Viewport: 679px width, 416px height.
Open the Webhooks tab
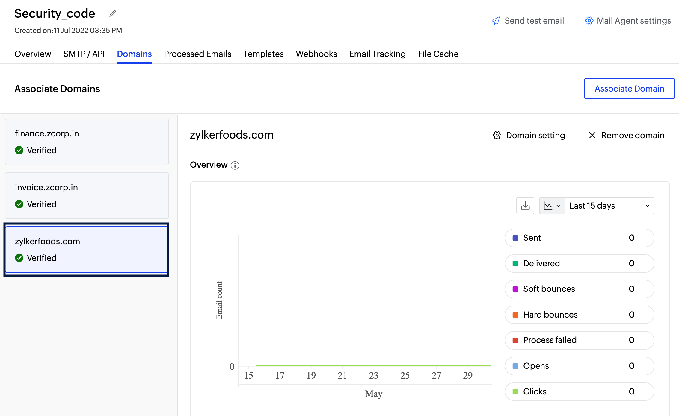(316, 54)
